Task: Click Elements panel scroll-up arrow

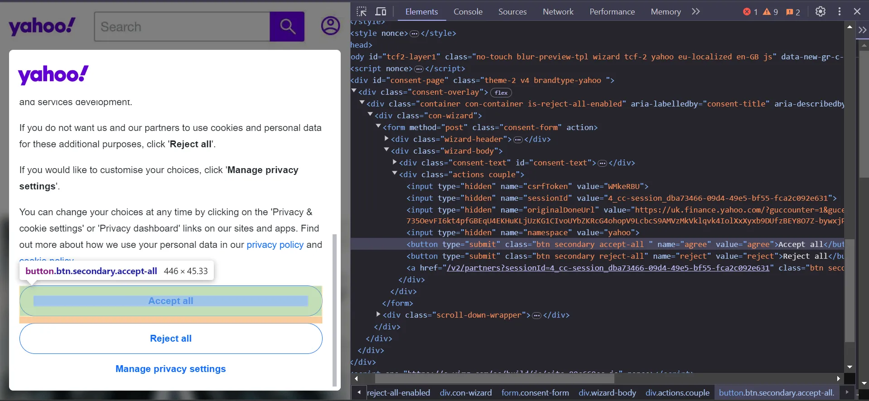Action: 850,27
